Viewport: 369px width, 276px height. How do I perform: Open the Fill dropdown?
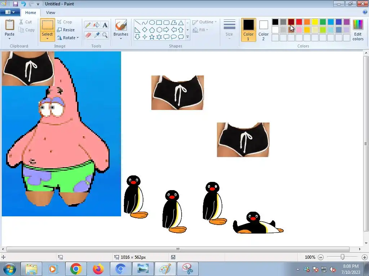click(200, 30)
